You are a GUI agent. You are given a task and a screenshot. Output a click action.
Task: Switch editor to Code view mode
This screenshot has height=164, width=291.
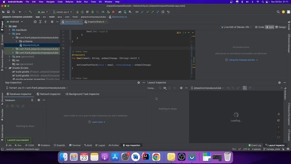click(x=260, y=27)
